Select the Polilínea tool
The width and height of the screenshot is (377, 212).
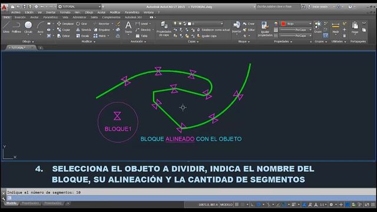point(16,27)
